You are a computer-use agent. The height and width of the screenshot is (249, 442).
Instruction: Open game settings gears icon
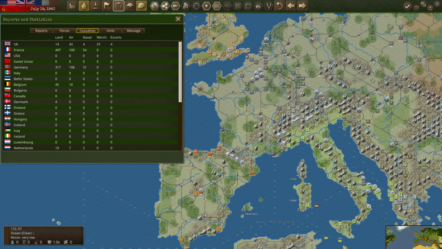[x=424, y=4]
